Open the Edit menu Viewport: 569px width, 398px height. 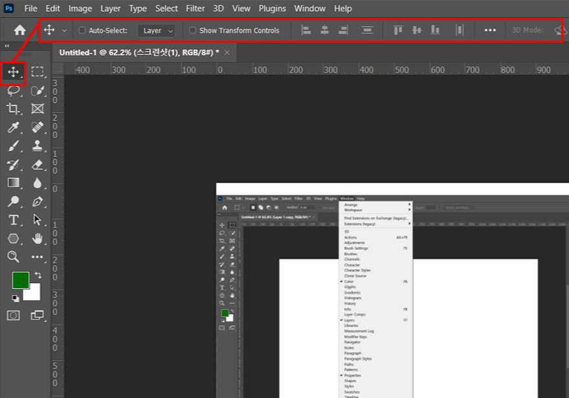[52, 8]
